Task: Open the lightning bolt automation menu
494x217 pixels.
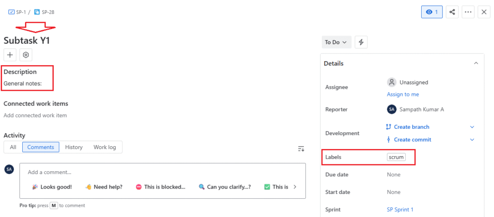Action: pyautogui.click(x=361, y=42)
